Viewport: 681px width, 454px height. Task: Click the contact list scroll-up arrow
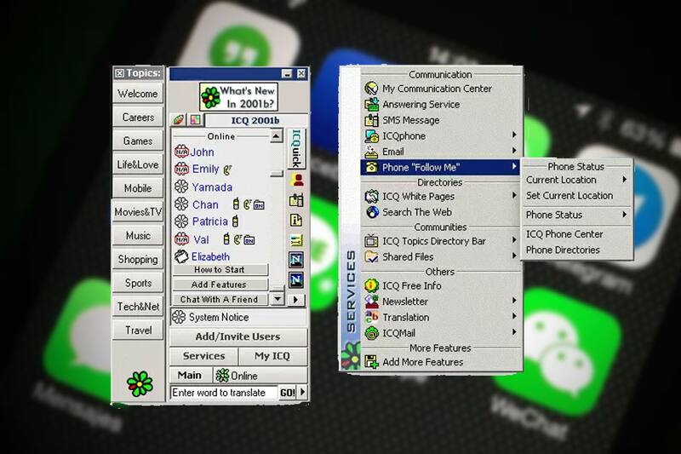[x=276, y=136]
